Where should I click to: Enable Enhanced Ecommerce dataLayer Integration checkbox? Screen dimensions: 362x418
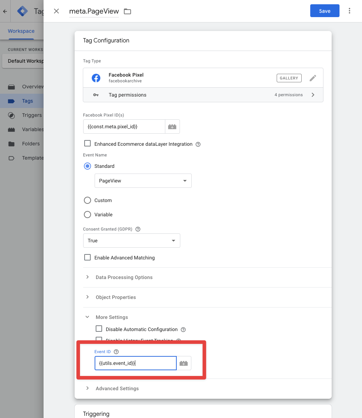tap(87, 144)
